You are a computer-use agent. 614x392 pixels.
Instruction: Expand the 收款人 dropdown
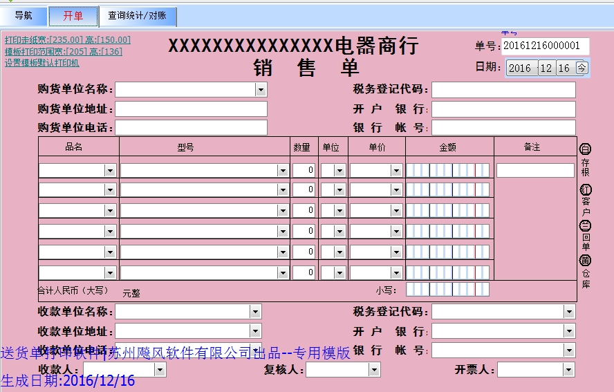click(x=160, y=370)
